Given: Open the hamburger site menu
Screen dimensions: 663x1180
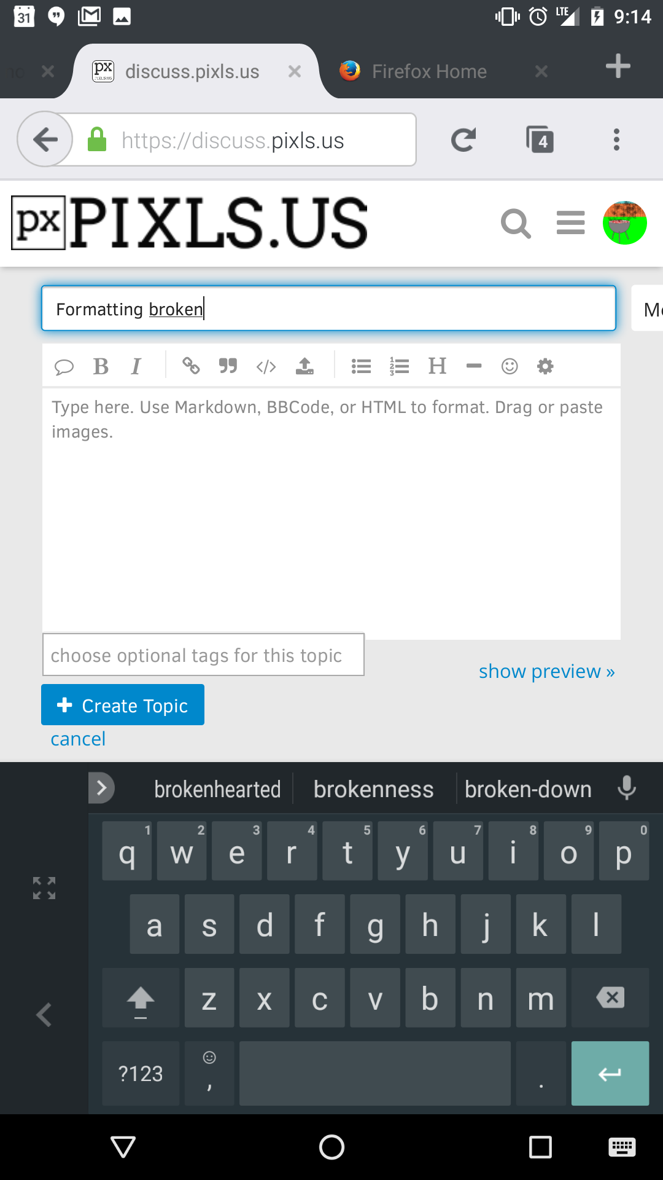Looking at the screenshot, I should [570, 223].
